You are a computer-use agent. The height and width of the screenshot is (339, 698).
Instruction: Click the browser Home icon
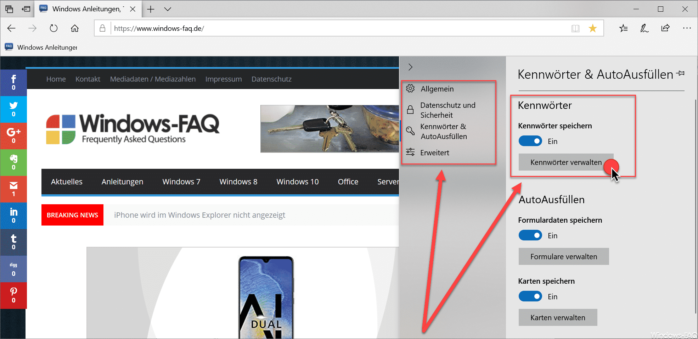(x=74, y=28)
